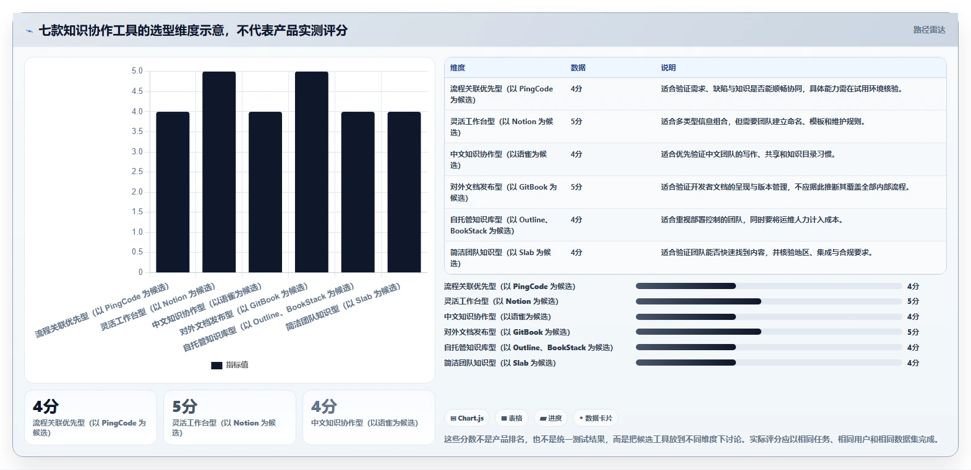Select the Notion row name cell in the table

click(x=502, y=127)
